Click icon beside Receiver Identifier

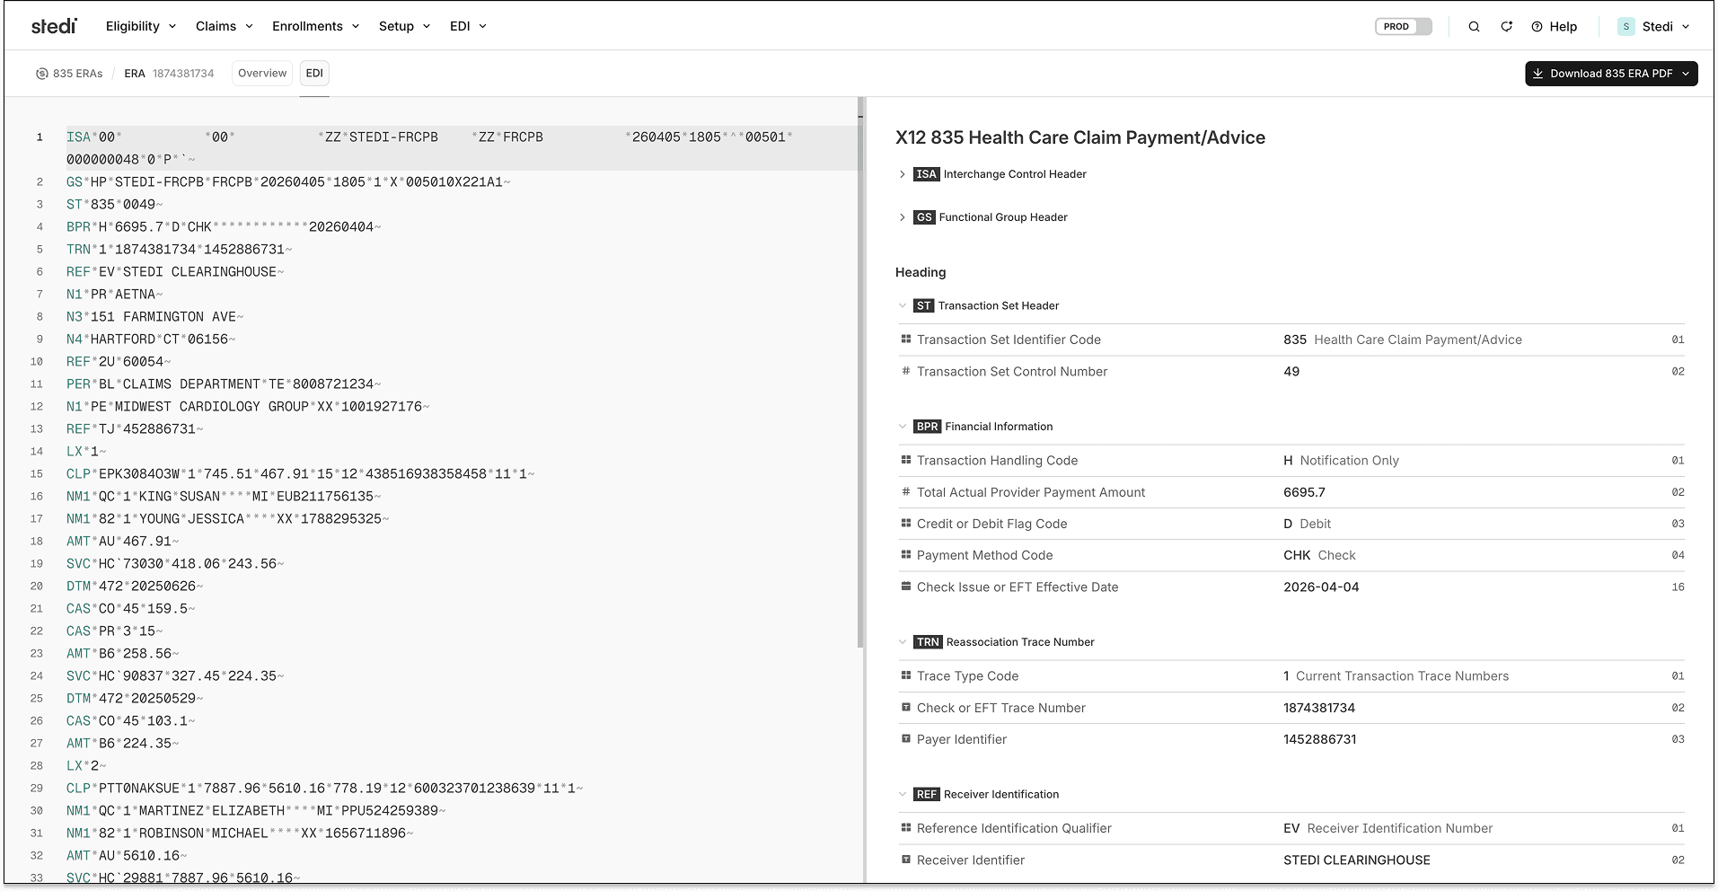pos(906,860)
